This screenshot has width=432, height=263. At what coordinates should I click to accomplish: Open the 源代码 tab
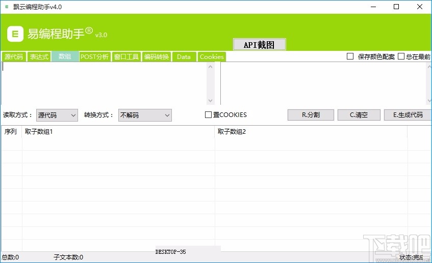click(14, 57)
